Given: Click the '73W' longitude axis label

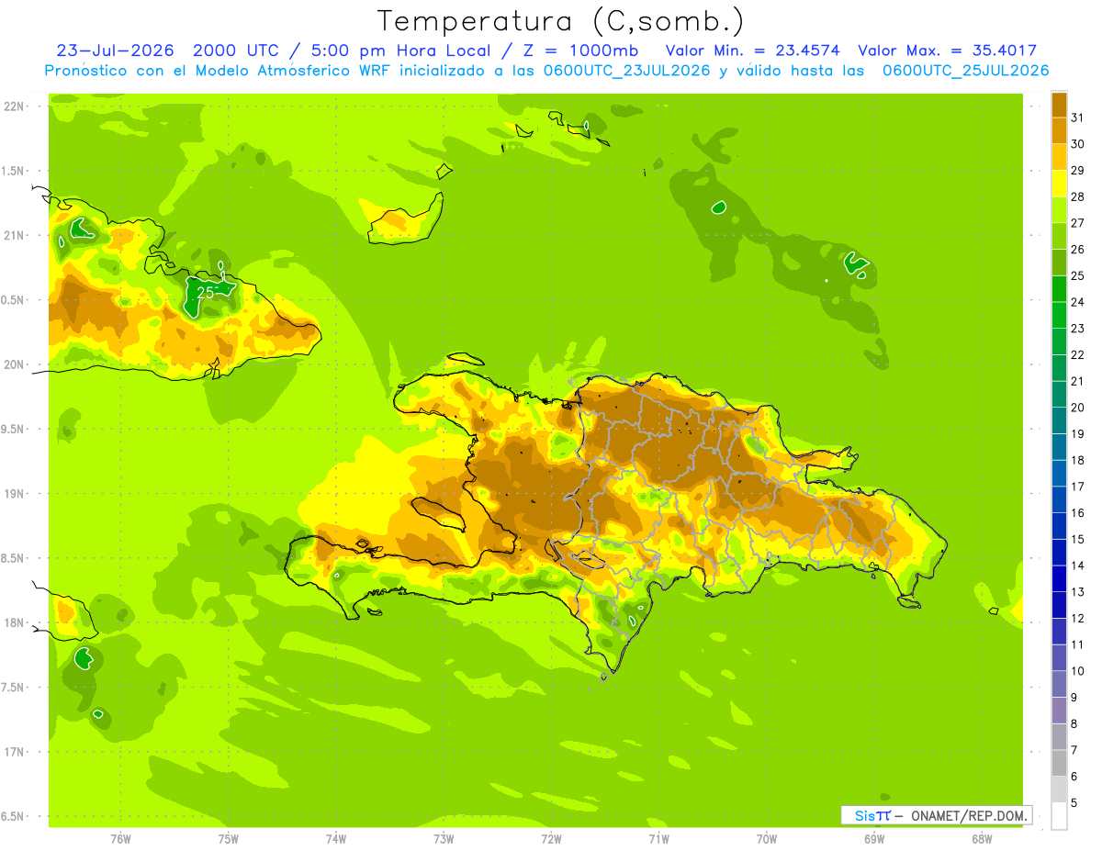Looking at the screenshot, I should pos(444,838).
